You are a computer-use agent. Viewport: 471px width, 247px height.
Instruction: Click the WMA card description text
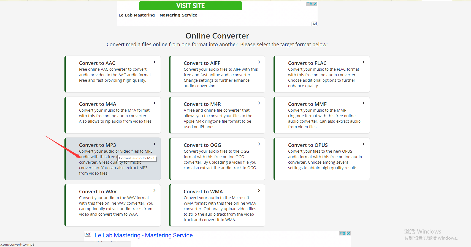(220, 209)
